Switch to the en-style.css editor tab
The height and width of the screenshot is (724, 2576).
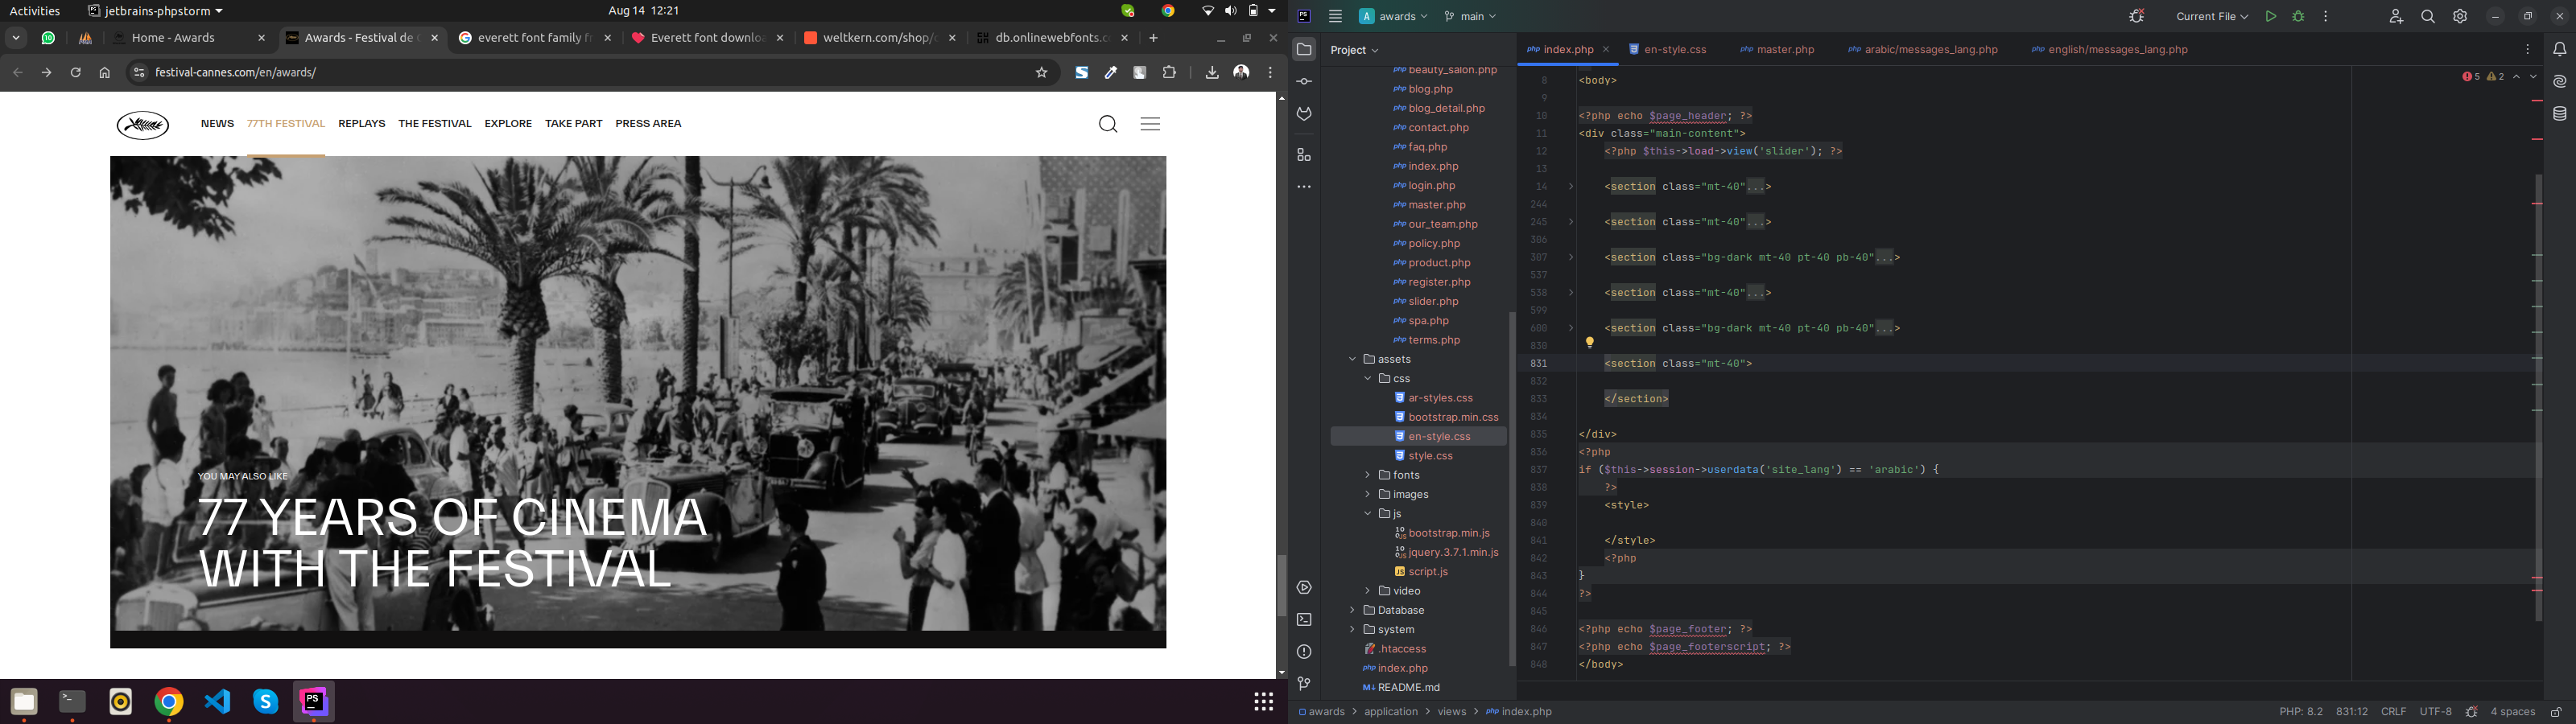point(1674,50)
